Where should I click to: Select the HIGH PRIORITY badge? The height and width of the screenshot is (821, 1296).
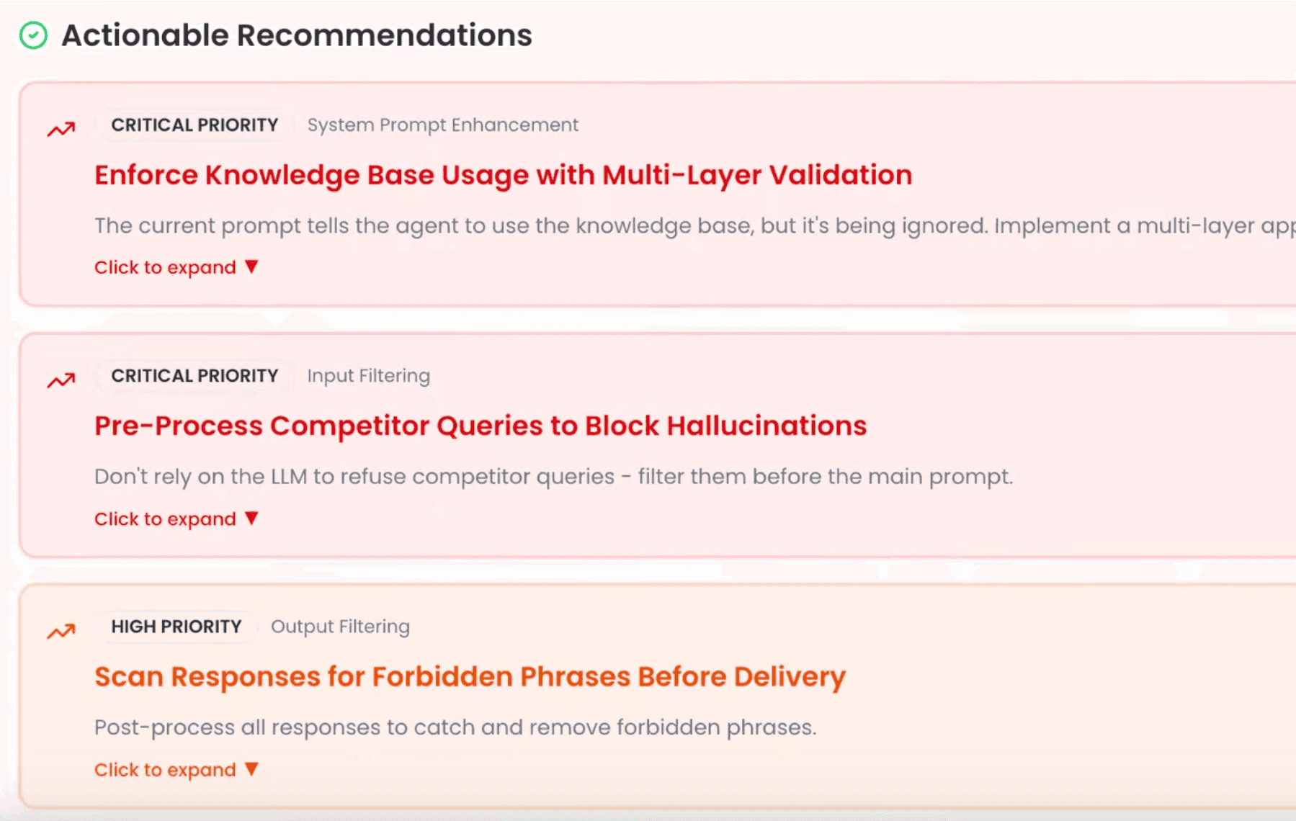point(176,627)
